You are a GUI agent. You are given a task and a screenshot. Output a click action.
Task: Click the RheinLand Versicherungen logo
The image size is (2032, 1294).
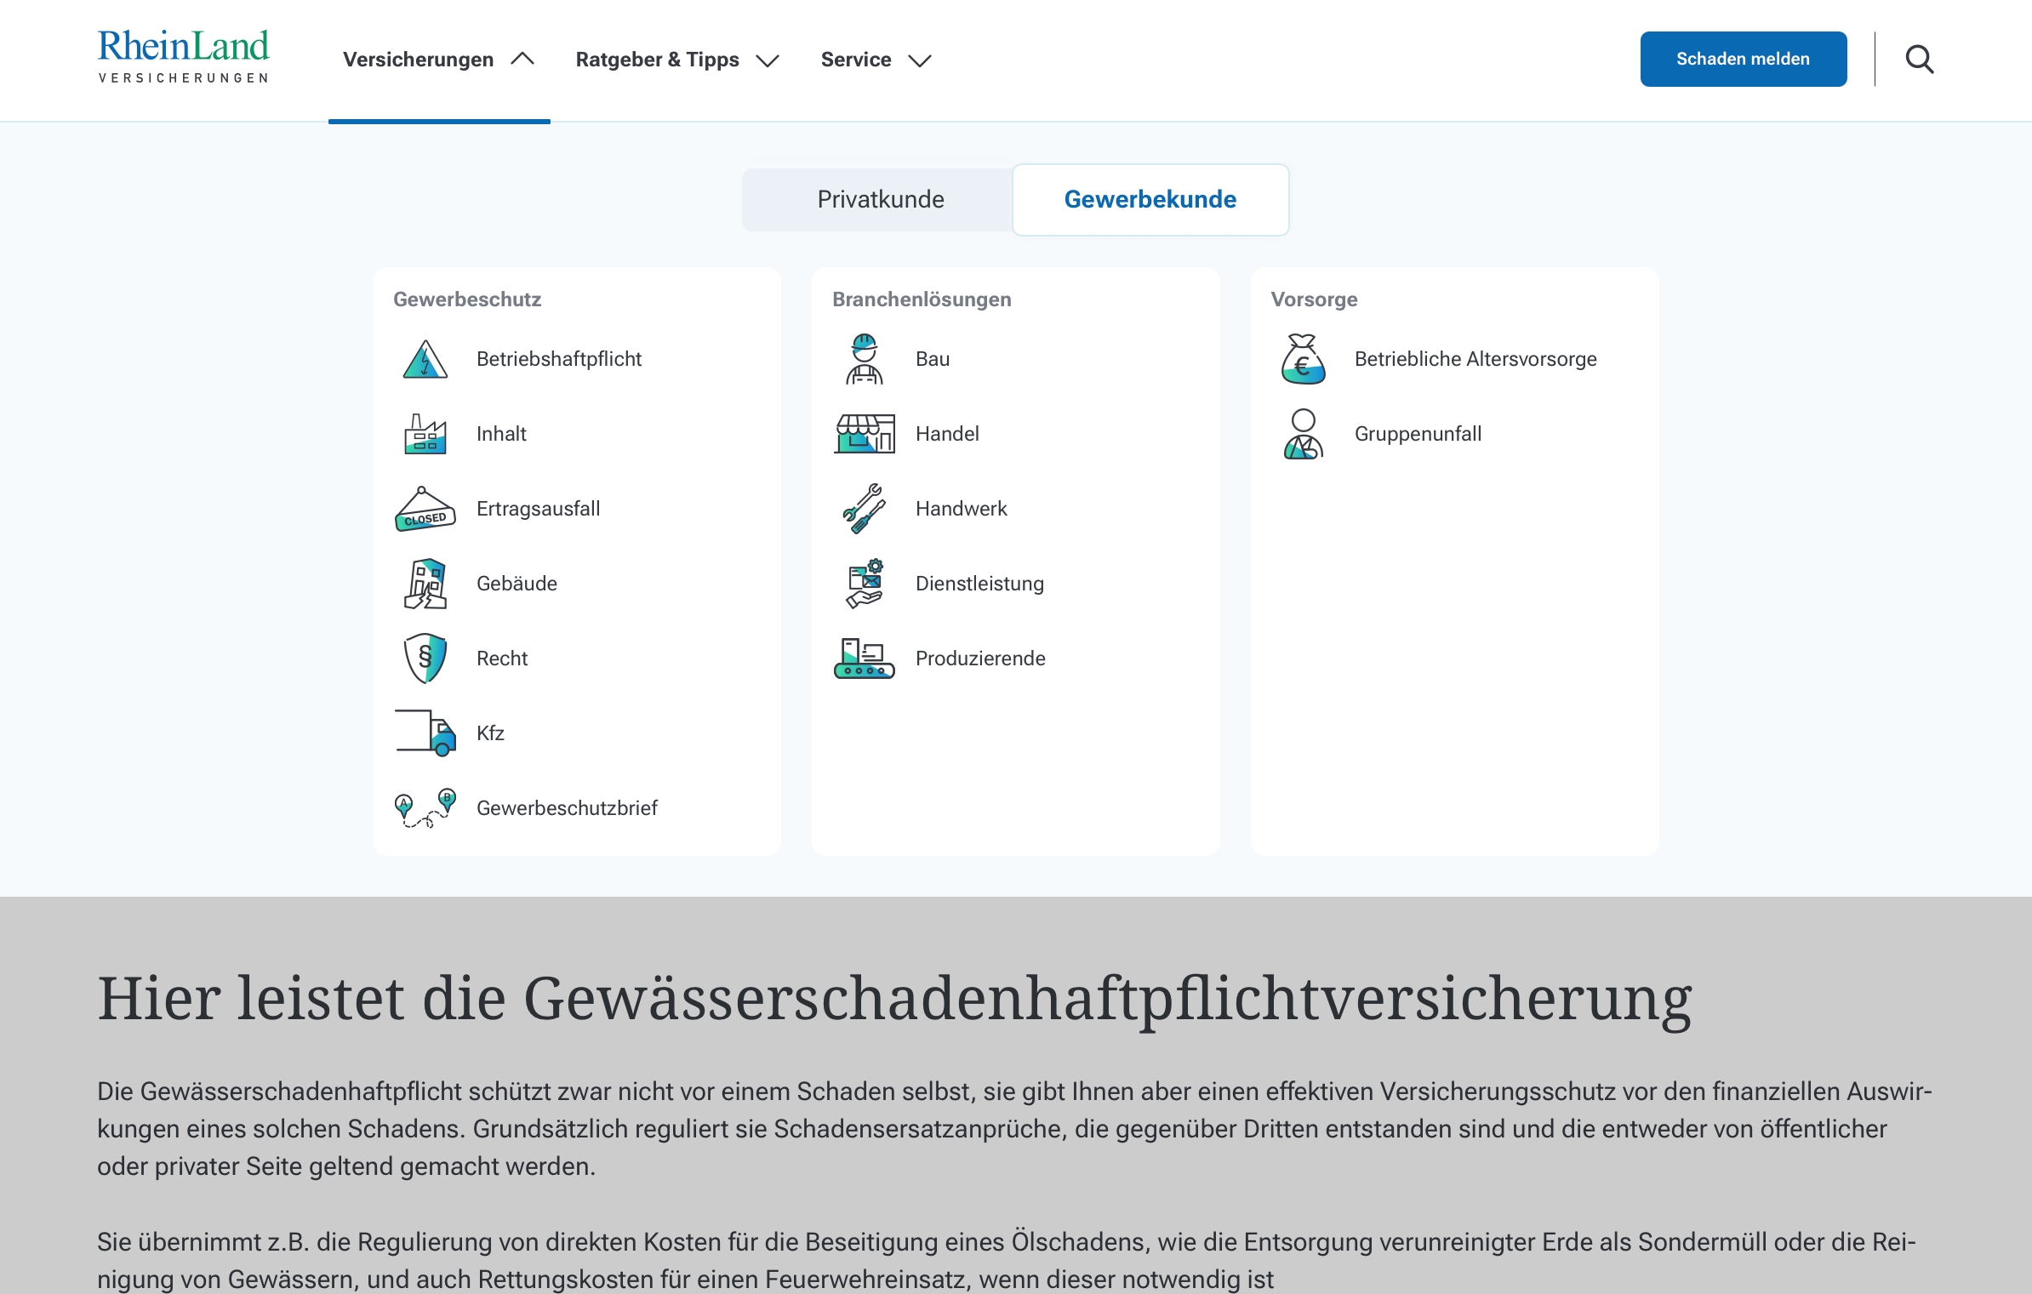184,56
